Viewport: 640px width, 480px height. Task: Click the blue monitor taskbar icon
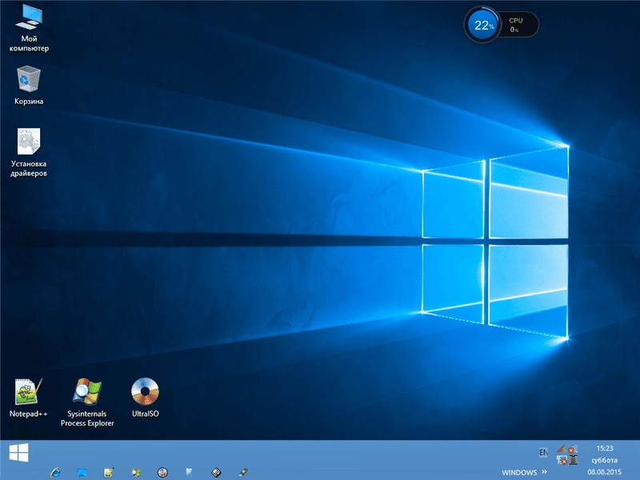tap(82, 472)
